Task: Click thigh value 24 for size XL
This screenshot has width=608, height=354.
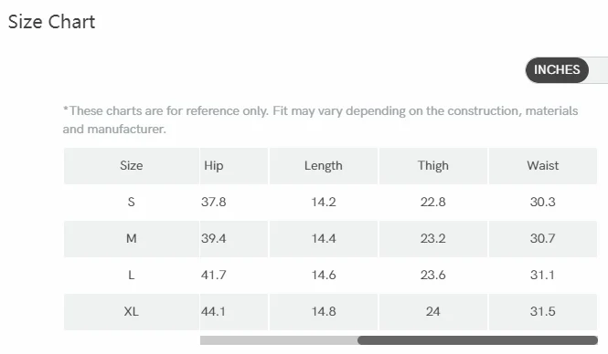Action: click(x=433, y=311)
